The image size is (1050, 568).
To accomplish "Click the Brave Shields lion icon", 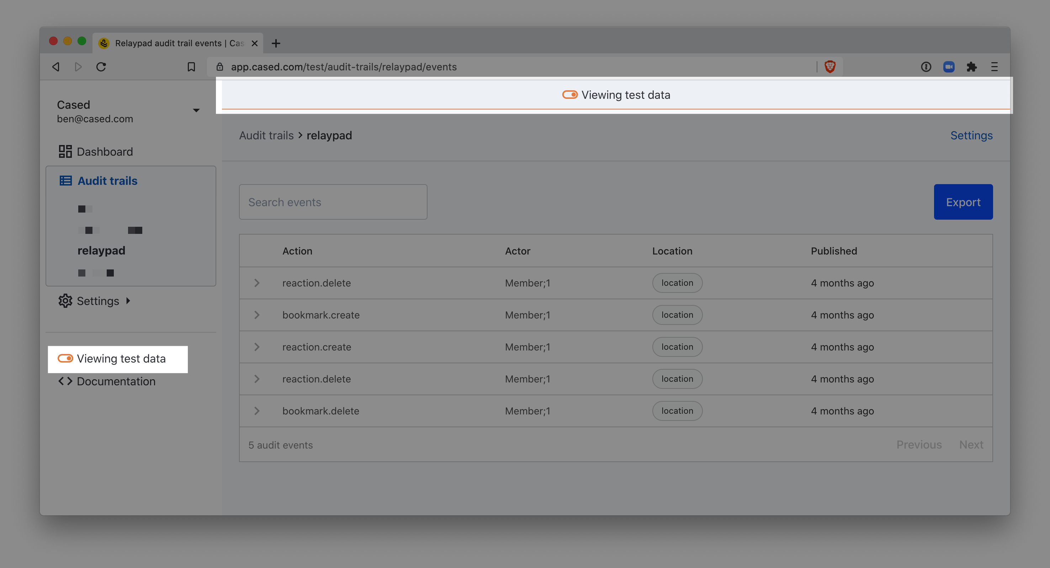I will (x=830, y=66).
